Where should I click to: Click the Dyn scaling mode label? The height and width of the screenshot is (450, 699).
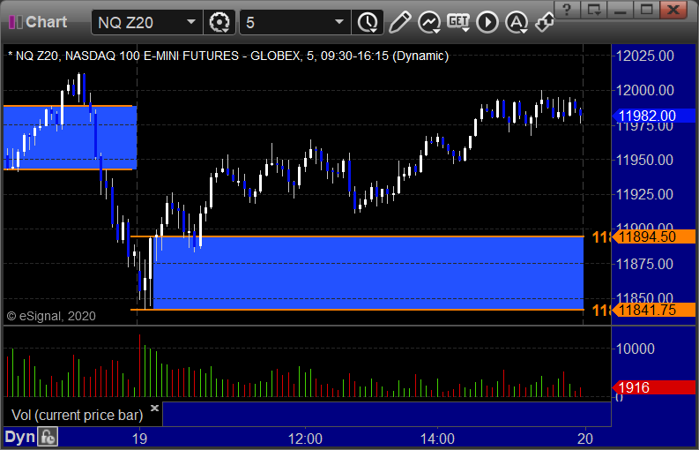[19, 437]
